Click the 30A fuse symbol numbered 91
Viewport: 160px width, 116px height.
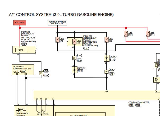pyautogui.click(x=148, y=34)
